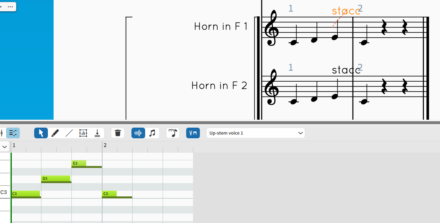The height and width of the screenshot is (223, 440).
Task: Select the E3 note block
Action: (x=79, y=163)
